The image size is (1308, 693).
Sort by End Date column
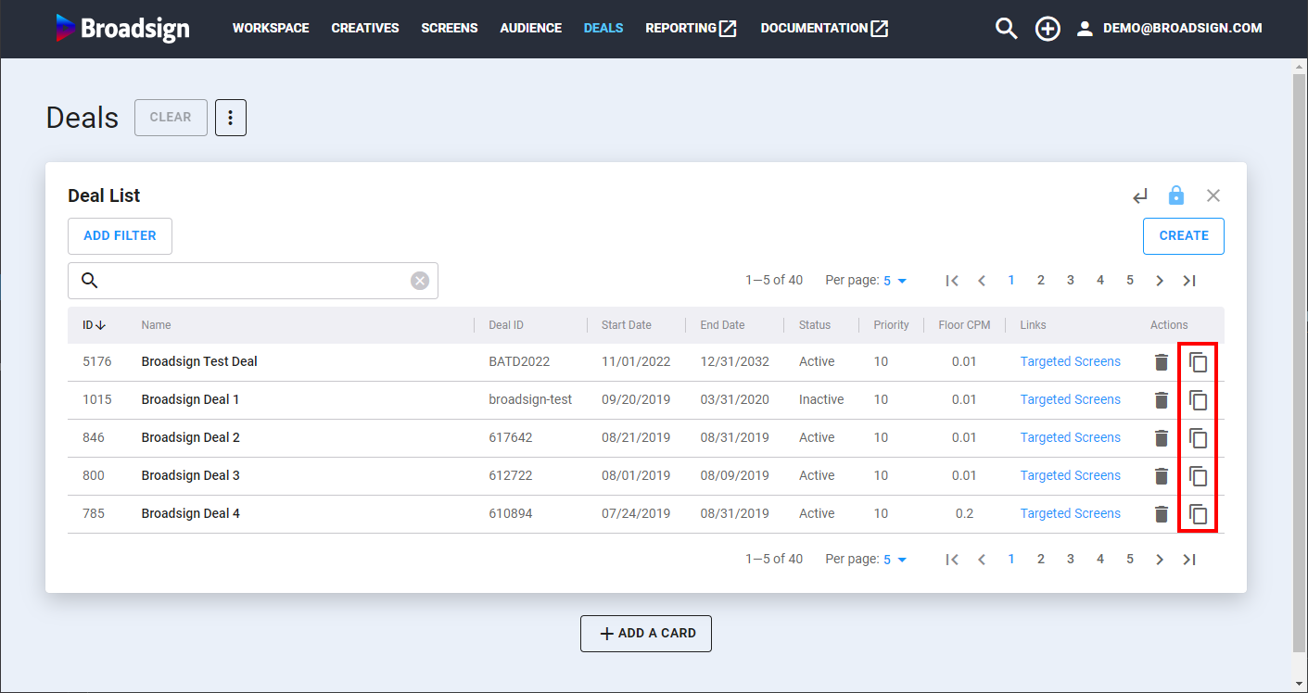[722, 325]
